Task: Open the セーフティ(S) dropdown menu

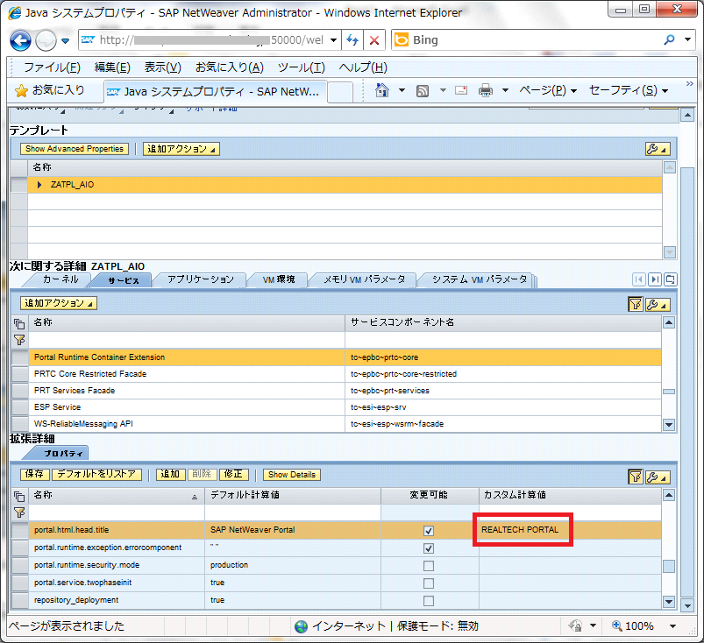Action: click(x=628, y=90)
